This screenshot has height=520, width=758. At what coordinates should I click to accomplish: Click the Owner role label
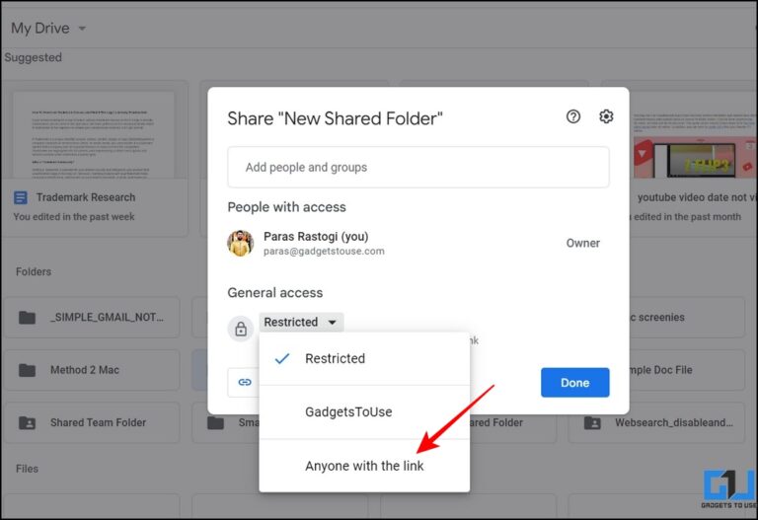pos(583,243)
